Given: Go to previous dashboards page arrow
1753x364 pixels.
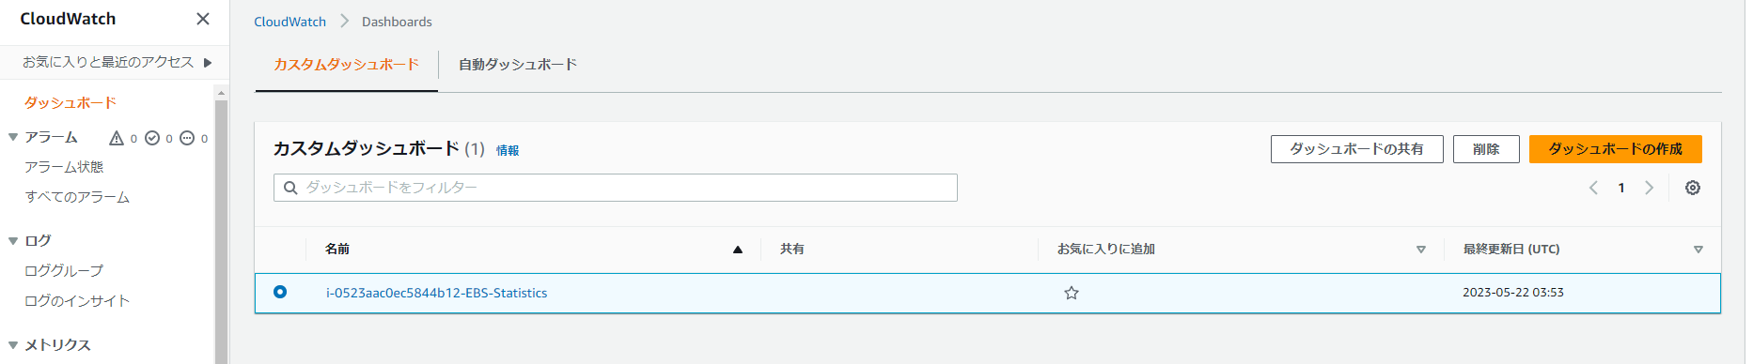Looking at the screenshot, I should [x=1593, y=188].
